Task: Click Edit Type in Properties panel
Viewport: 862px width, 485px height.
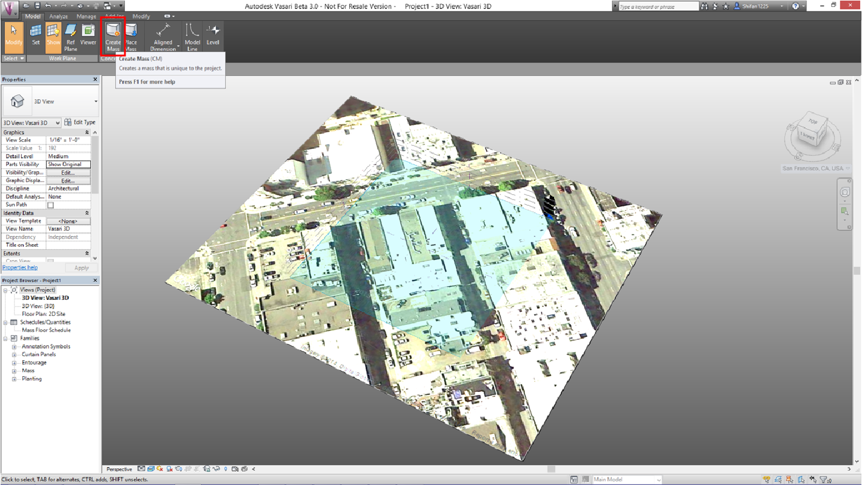Action: (80, 122)
